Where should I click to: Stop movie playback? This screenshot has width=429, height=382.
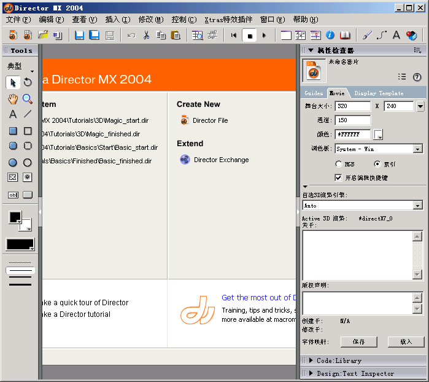250,36
